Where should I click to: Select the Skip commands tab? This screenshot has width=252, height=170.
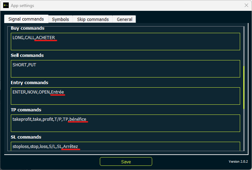click(93, 19)
